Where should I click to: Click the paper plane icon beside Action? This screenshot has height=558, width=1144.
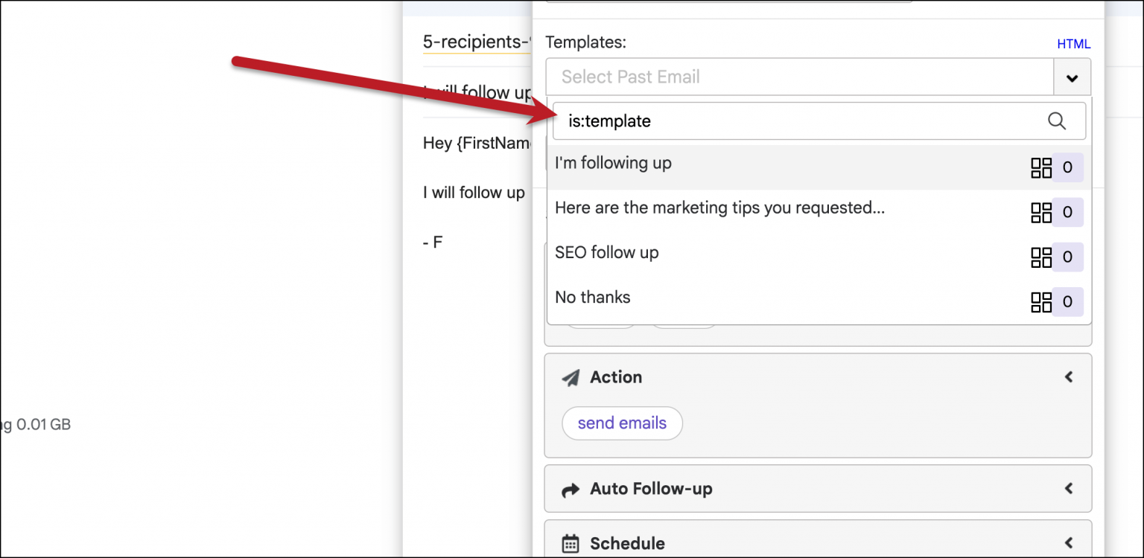click(571, 377)
